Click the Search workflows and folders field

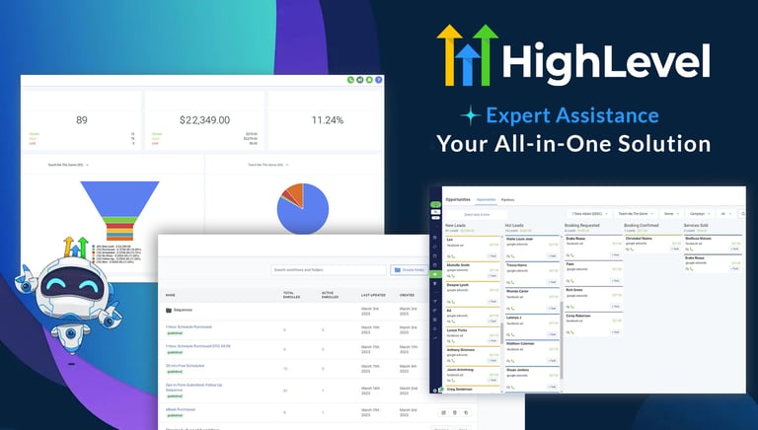[329, 269]
